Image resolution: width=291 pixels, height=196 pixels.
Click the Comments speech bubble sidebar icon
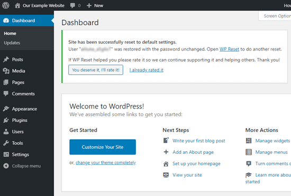[x=6, y=94]
